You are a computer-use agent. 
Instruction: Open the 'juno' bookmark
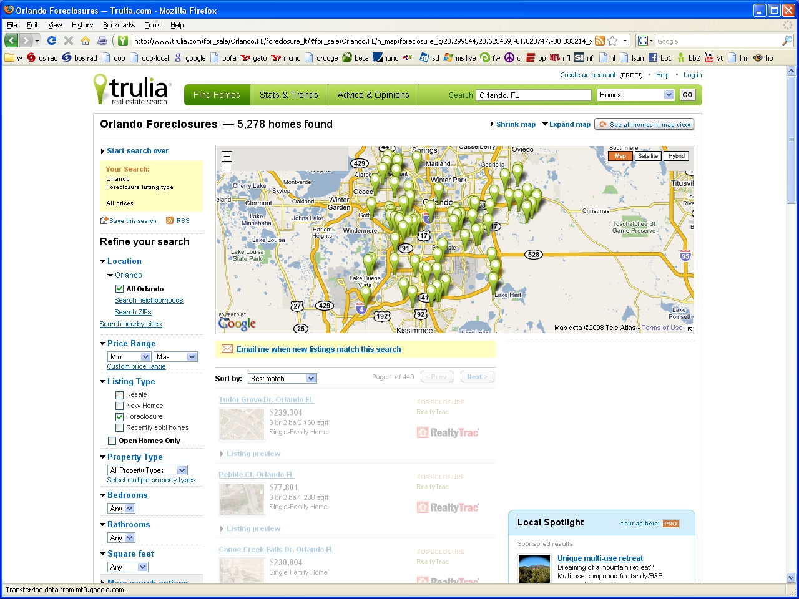[x=386, y=58]
